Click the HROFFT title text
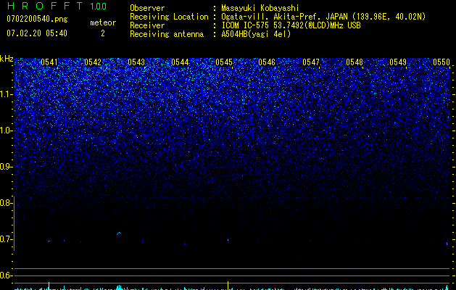456x290 pixels. click(x=45, y=6)
